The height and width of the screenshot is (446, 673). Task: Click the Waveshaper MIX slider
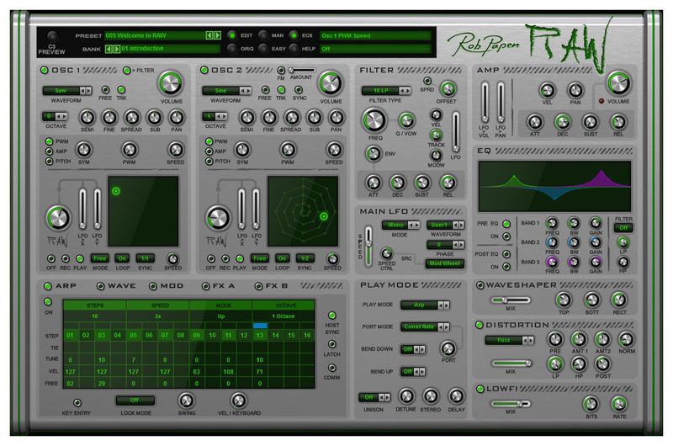pyautogui.click(x=511, y=300)
